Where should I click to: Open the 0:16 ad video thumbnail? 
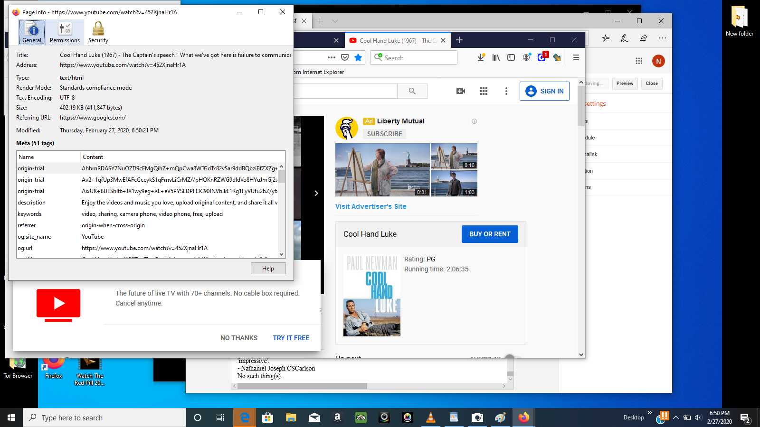coord(454,156)
